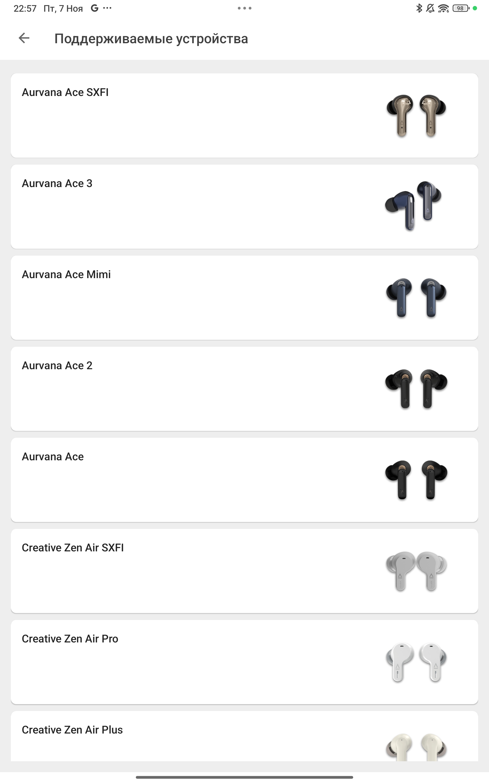Open the Creative Zen Air SXFI entry
This screenshot has width=489, height=783.
tap(73, 548)
